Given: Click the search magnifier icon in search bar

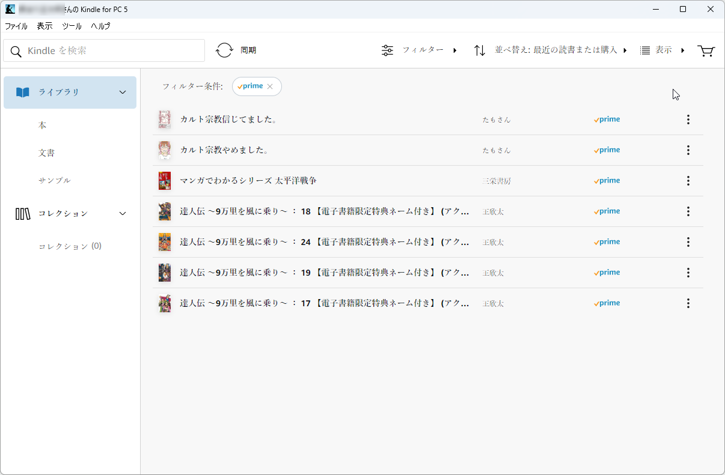Looking at the screenshot, I should 16,51.
